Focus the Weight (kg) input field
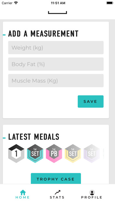Screen dimensions: 115x205 click(56, 48)
